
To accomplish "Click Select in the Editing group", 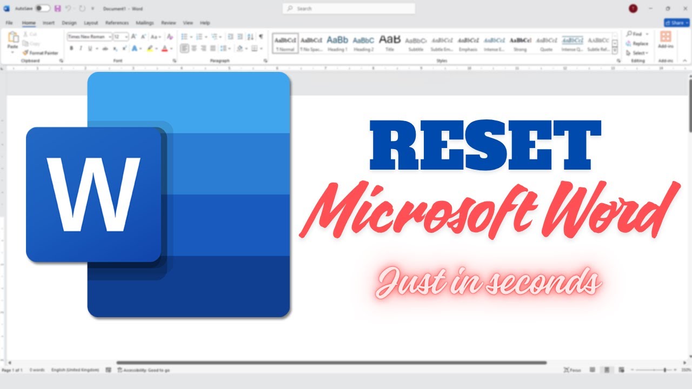I will (637, 53).
